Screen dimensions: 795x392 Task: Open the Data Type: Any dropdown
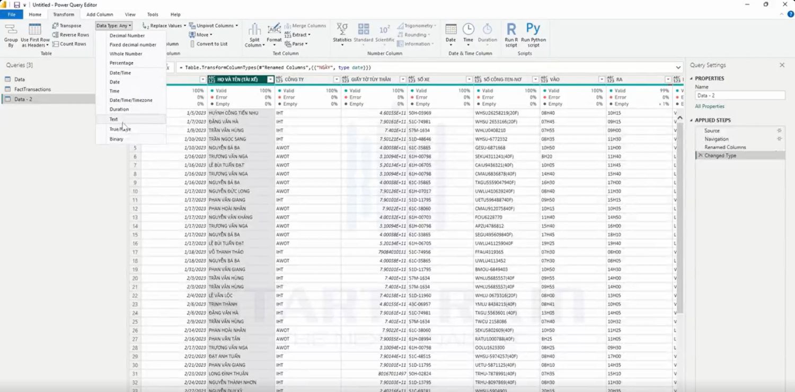[x=114, y=25]
